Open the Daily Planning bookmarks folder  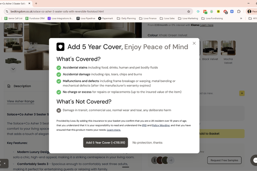coord(126,18)
